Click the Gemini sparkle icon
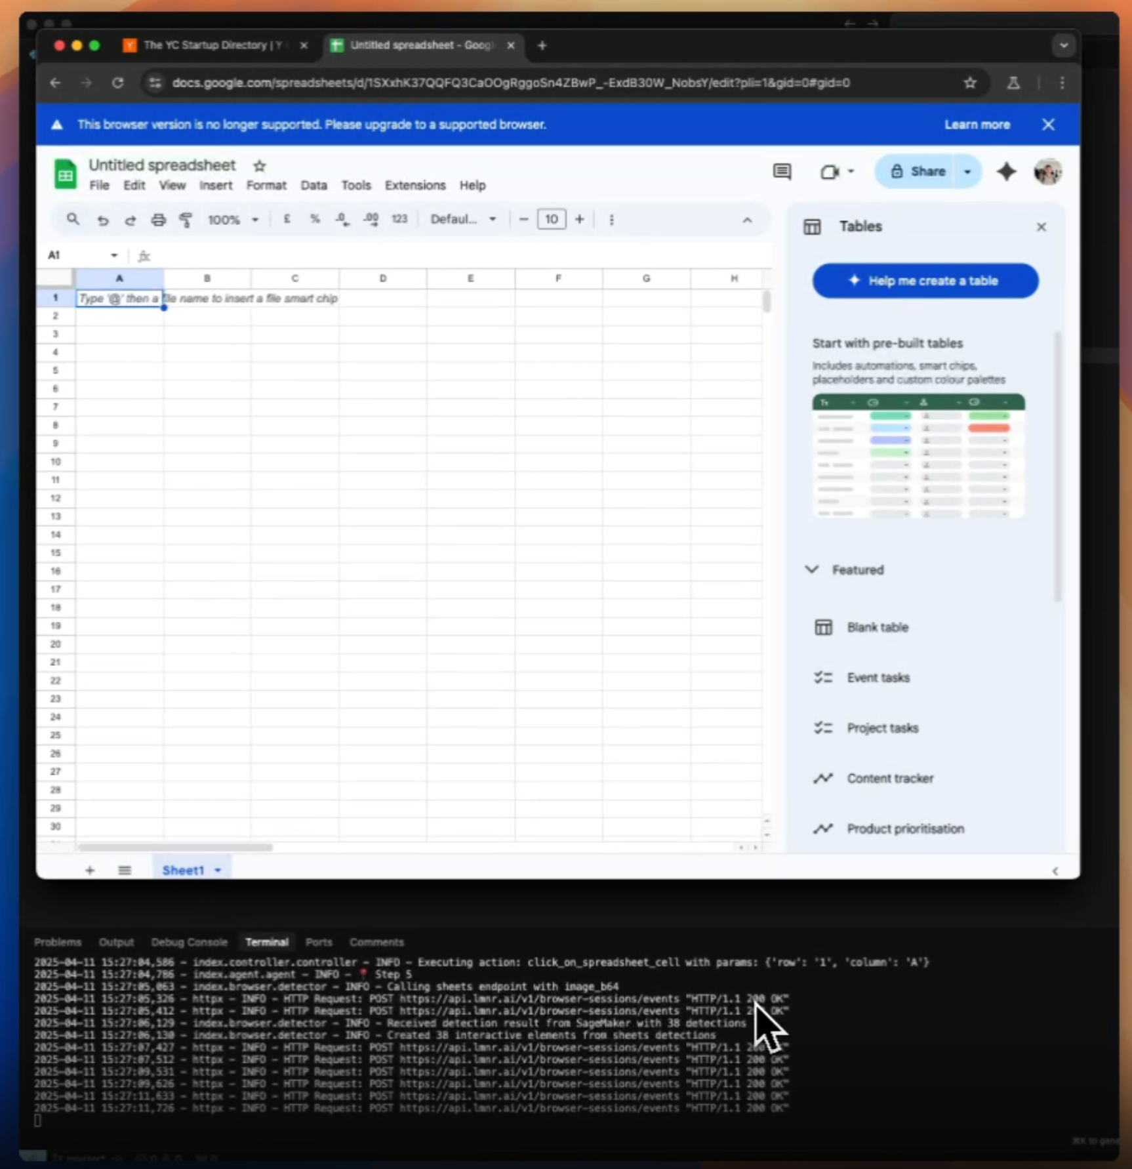This screenshot has height=1169, width=1132. 1006,172
